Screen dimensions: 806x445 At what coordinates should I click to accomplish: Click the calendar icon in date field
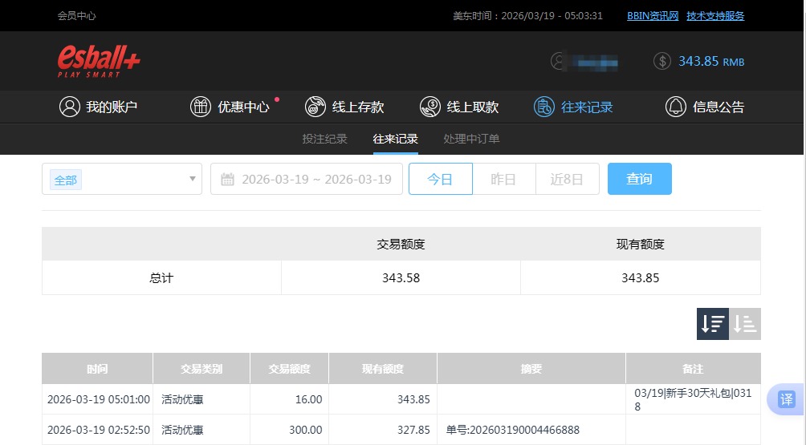click(227, 179)
